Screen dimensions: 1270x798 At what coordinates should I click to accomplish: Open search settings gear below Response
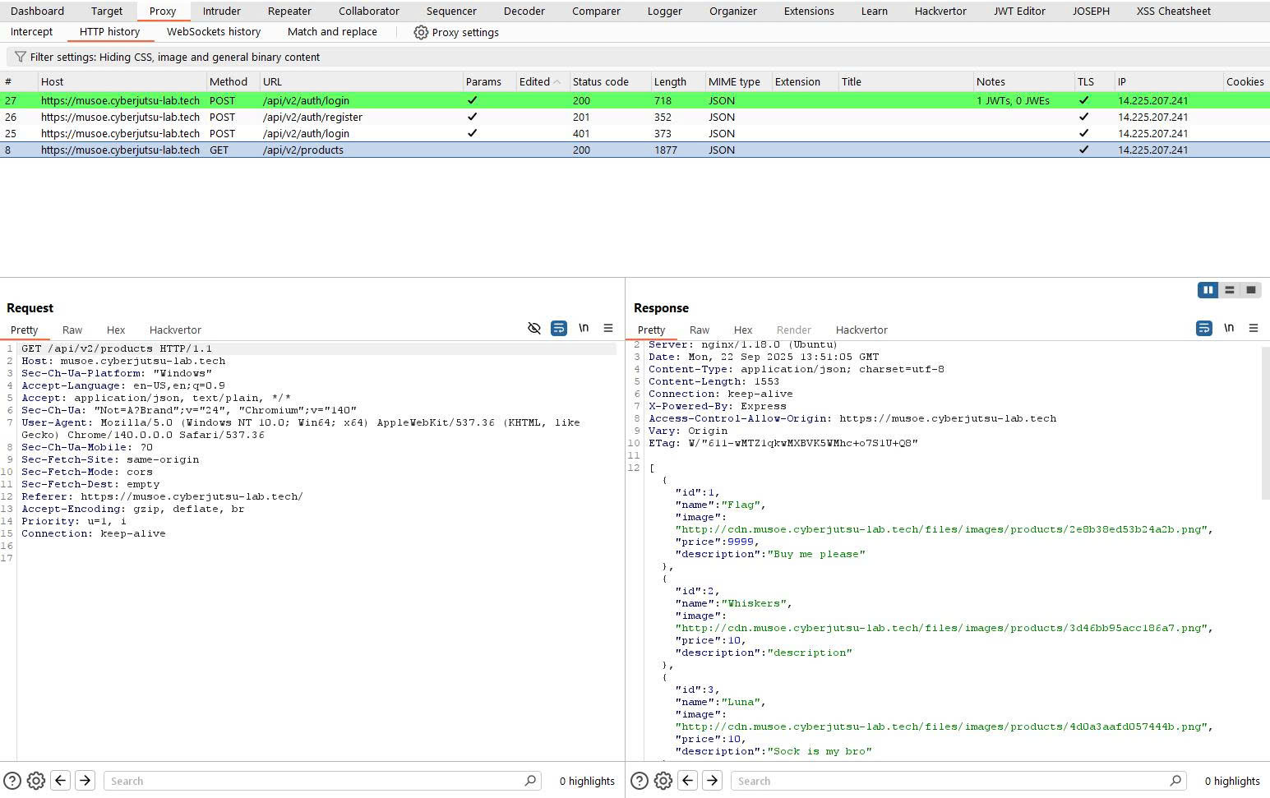pos(663,781)
